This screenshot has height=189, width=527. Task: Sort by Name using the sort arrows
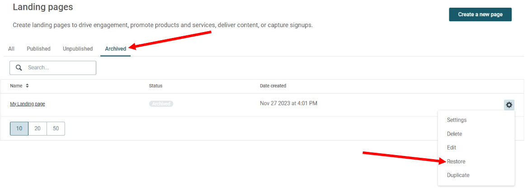pos(27,86)
